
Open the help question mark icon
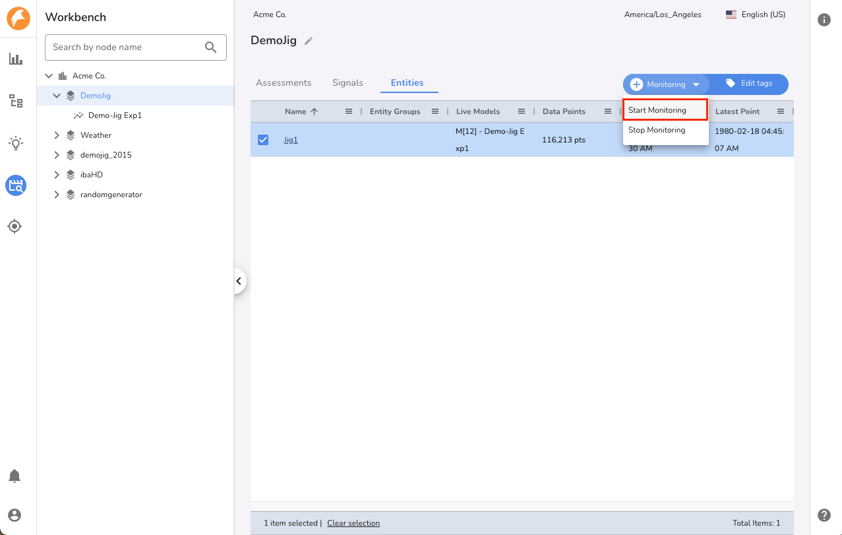click(824, 515)
